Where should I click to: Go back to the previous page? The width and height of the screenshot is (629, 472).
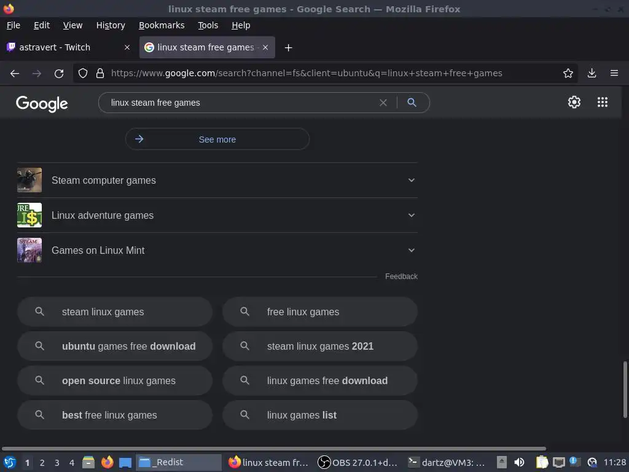point(15,74)
